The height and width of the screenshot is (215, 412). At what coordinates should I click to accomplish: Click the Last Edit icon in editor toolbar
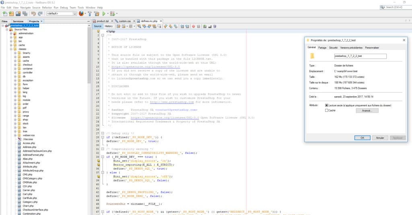(x=119, y=26)
